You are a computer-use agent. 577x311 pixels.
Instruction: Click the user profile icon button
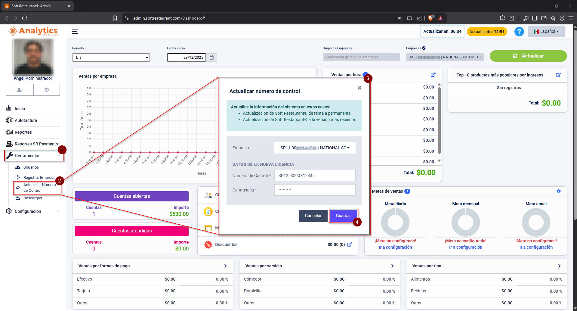point(20,90)
